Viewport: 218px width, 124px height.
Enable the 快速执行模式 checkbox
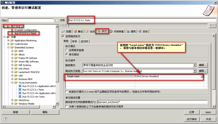67,92
